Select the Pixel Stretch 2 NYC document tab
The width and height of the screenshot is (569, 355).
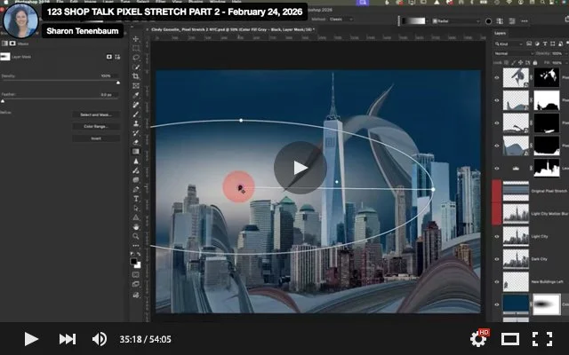click(233, 29)
